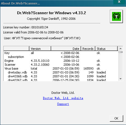Viewport: 126px width, 125px height.
Task: Click the Version column header
Action: pos(40,49)
